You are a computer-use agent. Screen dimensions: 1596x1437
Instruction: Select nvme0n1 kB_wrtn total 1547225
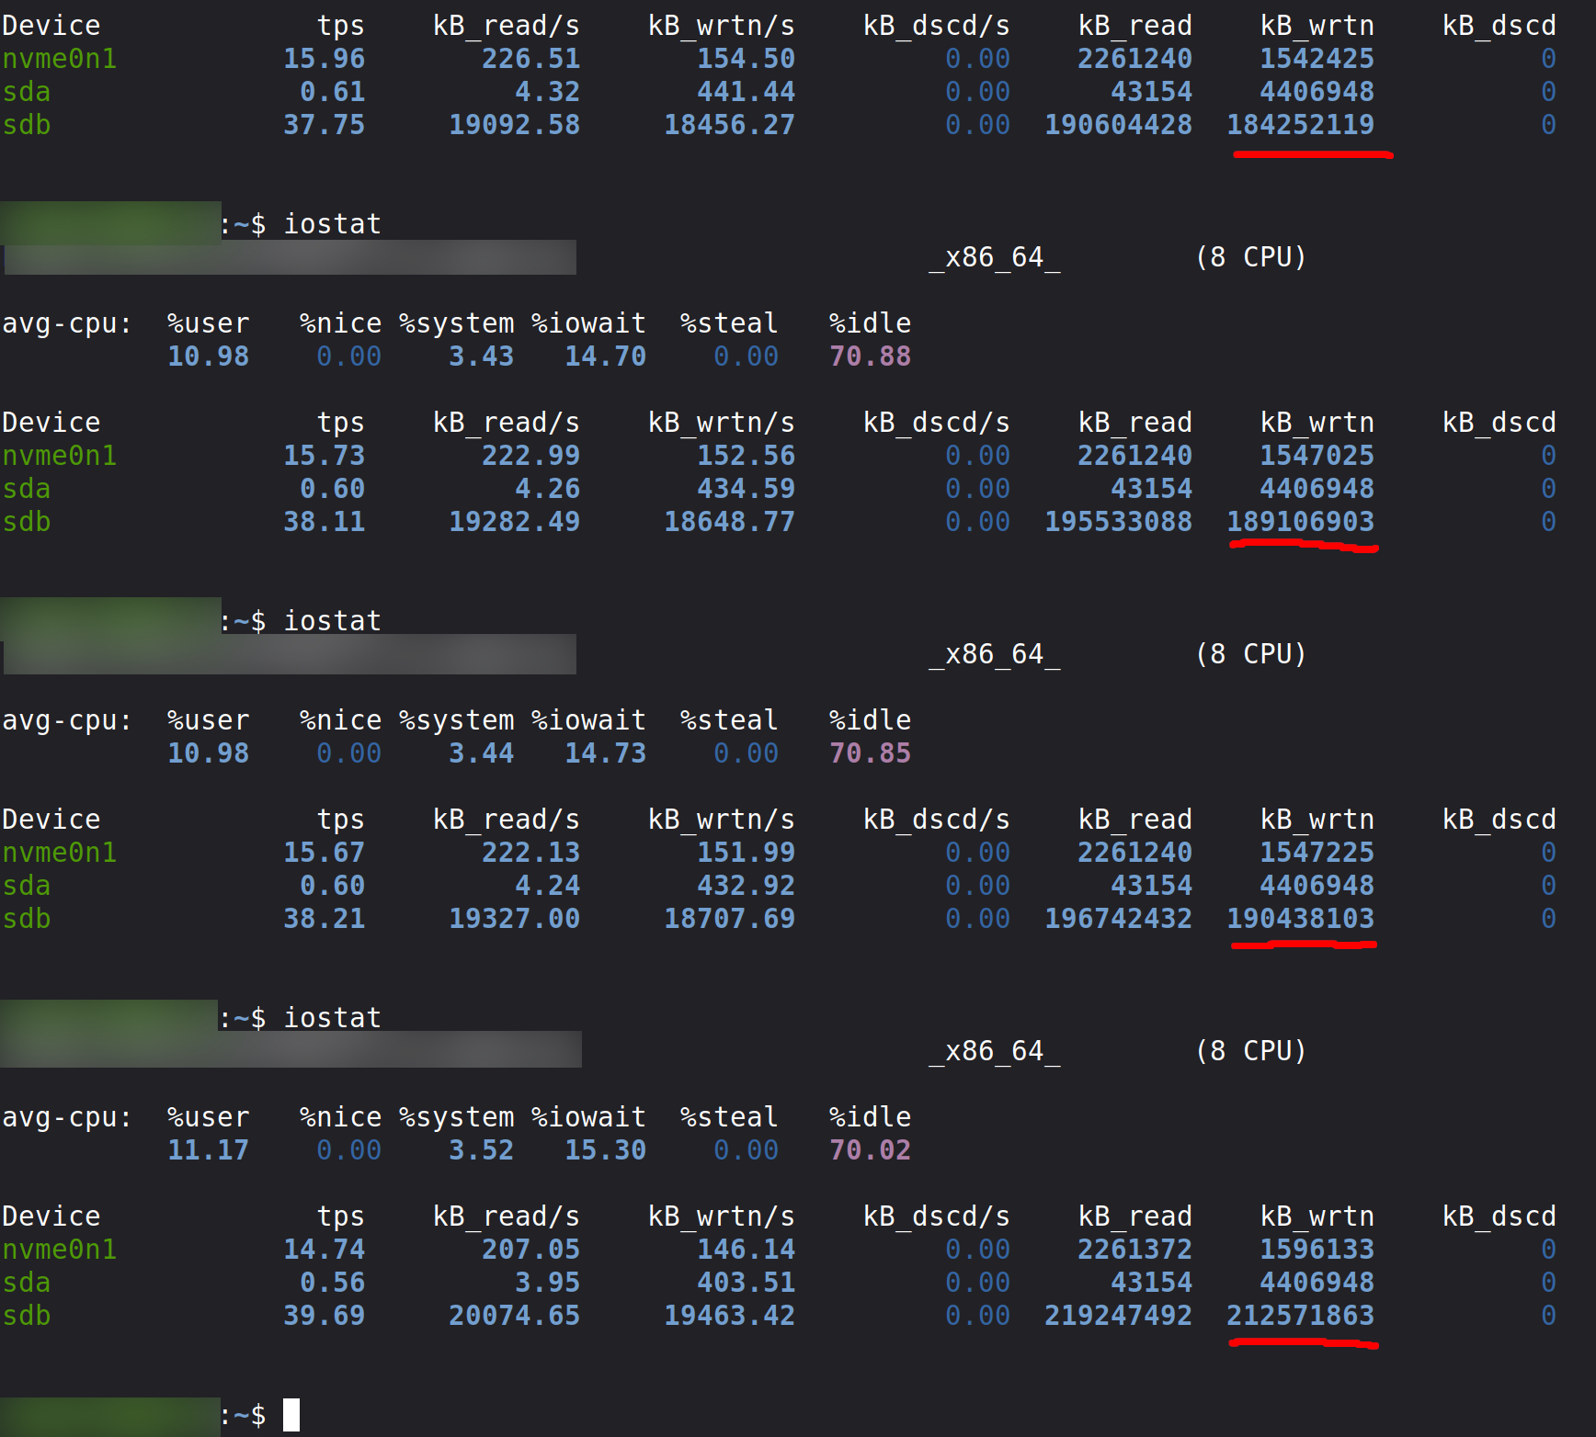[x=1317, y=853]
